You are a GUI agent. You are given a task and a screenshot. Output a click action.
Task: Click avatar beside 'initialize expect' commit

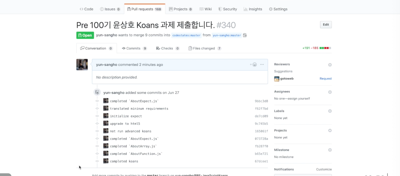point(106,116)
